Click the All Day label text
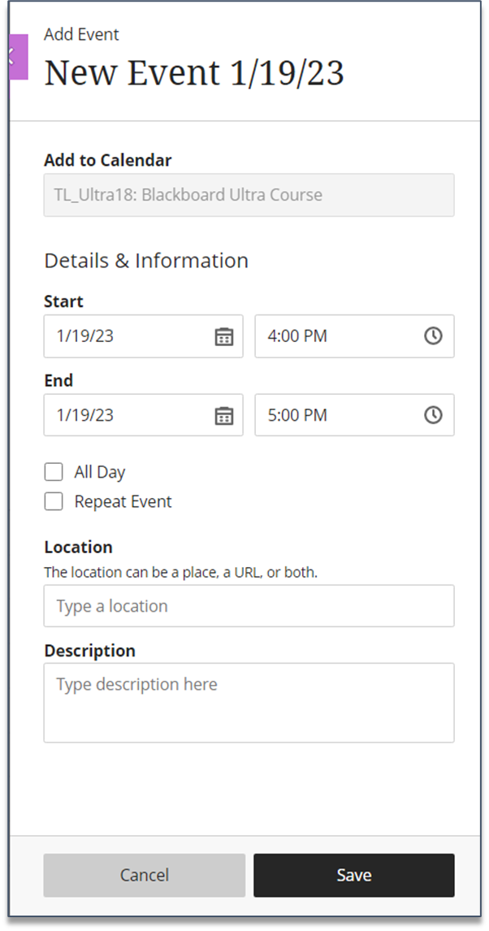This screenshot has height=931, width=489. tap(100, 473)
